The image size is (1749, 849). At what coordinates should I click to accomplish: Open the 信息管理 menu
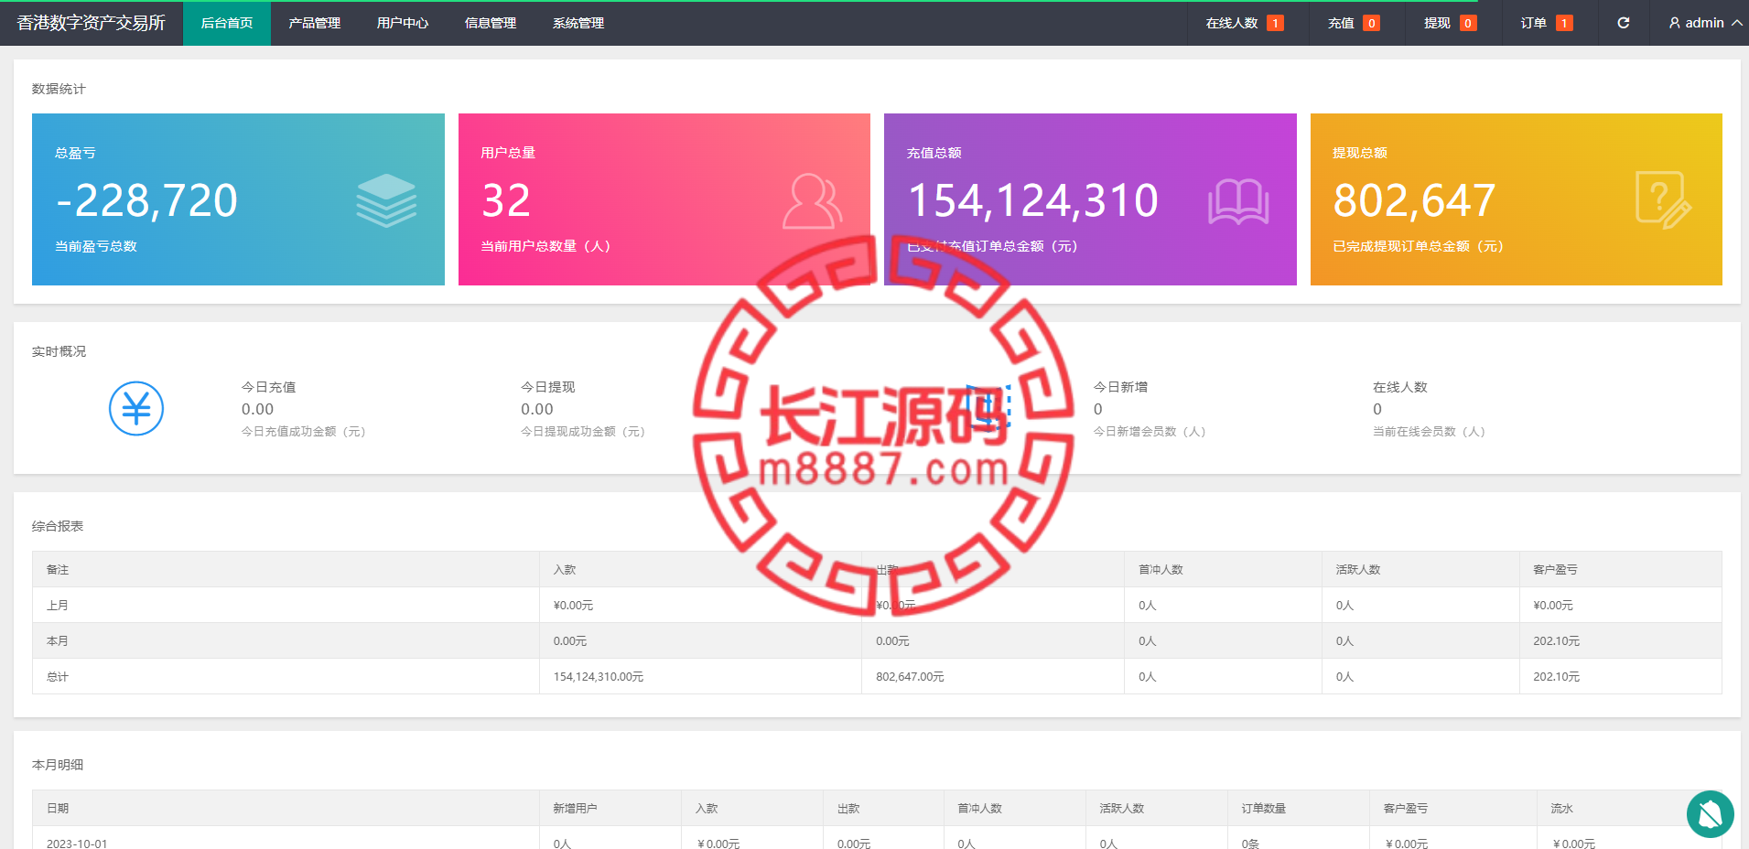(x=491, y=23)
